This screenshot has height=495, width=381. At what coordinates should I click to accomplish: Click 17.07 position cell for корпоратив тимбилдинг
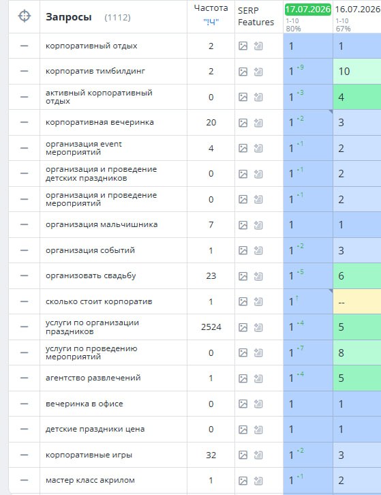coord(308,72)
